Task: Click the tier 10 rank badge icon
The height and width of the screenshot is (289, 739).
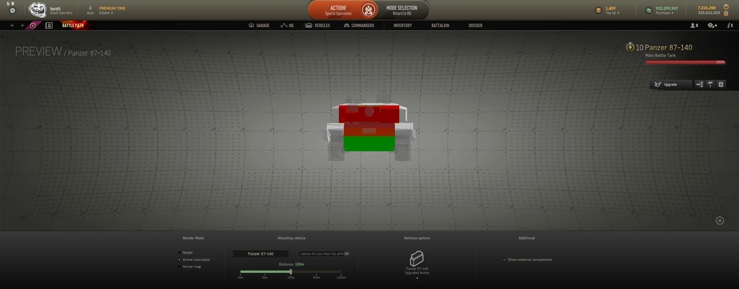Action: click(629, 47)
